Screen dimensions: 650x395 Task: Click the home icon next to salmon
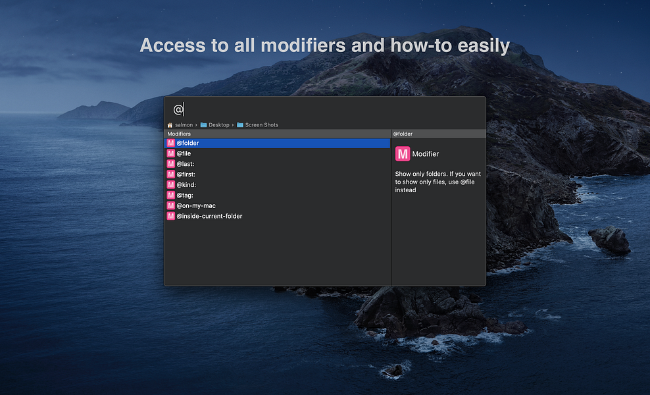[170, 125]
